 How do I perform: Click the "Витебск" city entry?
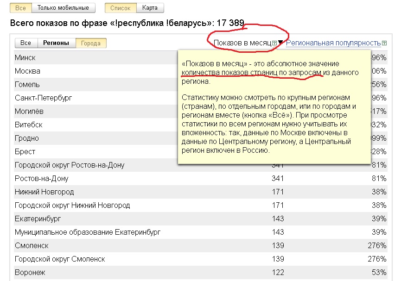click(x=29, y=125)
